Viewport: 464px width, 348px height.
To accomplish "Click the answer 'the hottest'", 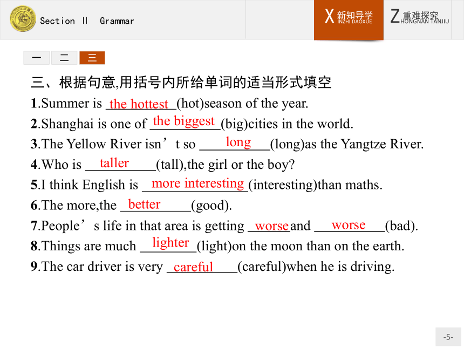I will coord(139,104).
